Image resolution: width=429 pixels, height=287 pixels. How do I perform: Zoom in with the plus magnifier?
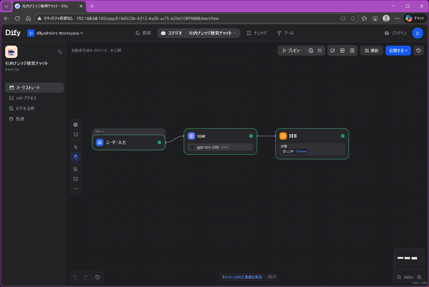(419, 277)
